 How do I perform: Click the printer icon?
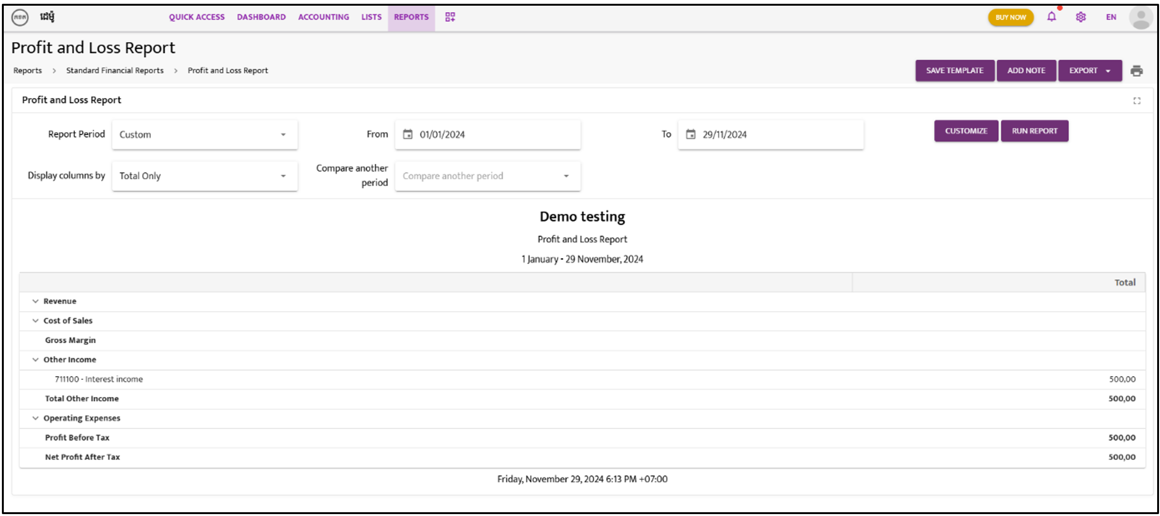(1137, 71)
